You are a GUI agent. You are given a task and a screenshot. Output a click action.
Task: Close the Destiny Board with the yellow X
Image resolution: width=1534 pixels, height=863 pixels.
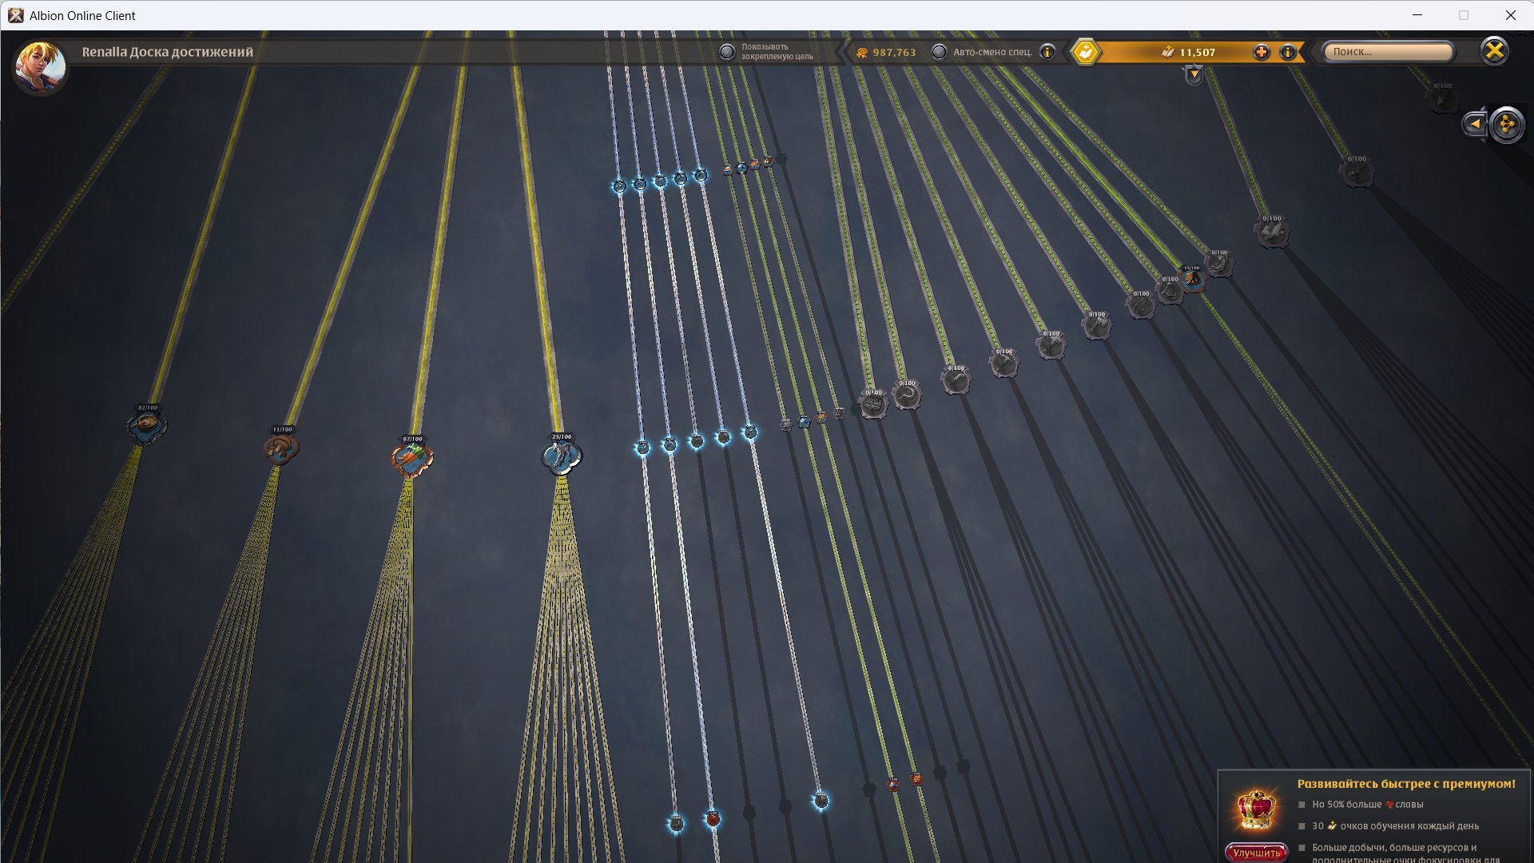1494,51
